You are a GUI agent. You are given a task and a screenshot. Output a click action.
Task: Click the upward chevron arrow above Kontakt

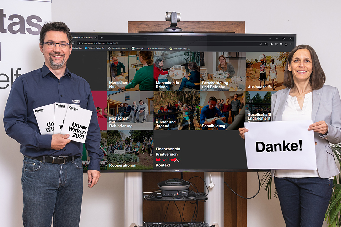coord(177,161)
